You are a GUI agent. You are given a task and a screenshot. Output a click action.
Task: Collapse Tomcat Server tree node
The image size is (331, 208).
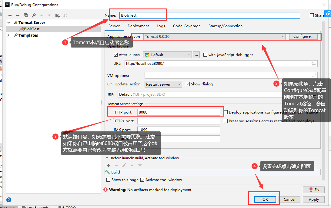coord(9,22)
